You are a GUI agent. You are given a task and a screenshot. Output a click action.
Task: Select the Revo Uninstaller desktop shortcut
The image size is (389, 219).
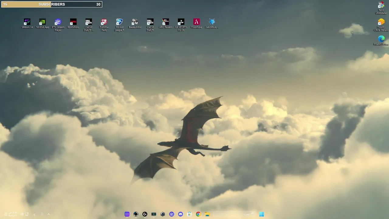pos(381,8)
